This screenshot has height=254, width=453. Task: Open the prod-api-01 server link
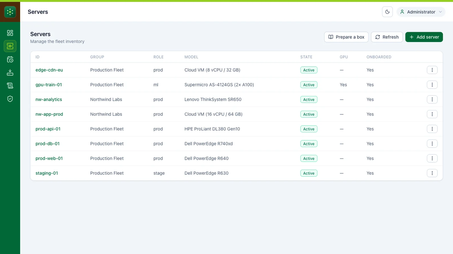[48, 129]
